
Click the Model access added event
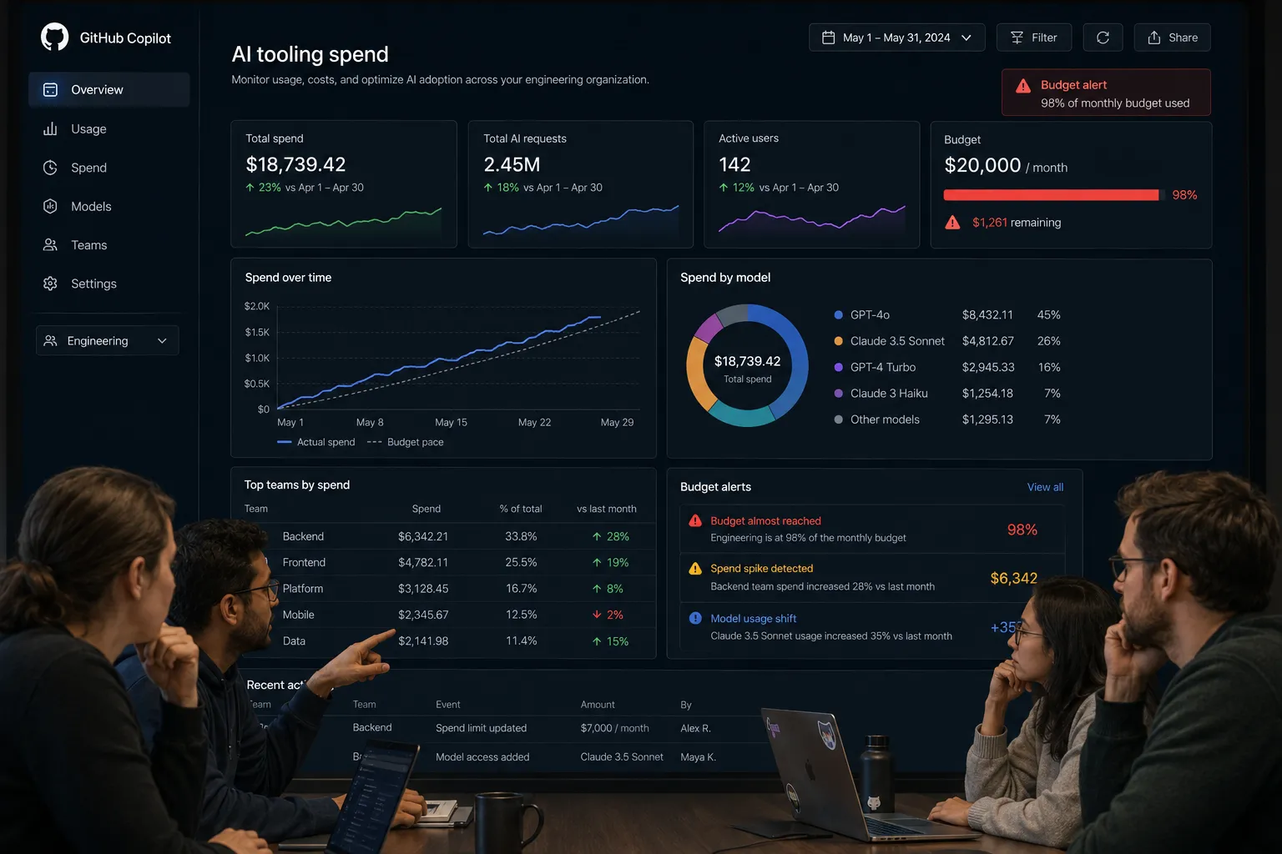point(482,757)
